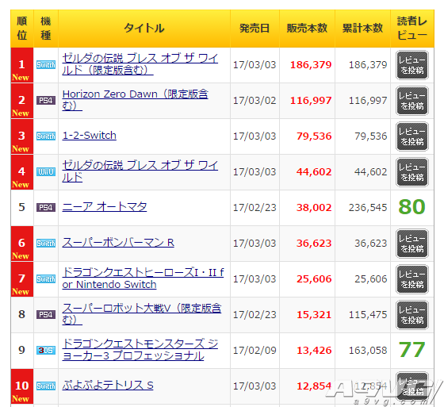Click the WiiU platform icon in rank 4 row

click(x=46, y=172)
